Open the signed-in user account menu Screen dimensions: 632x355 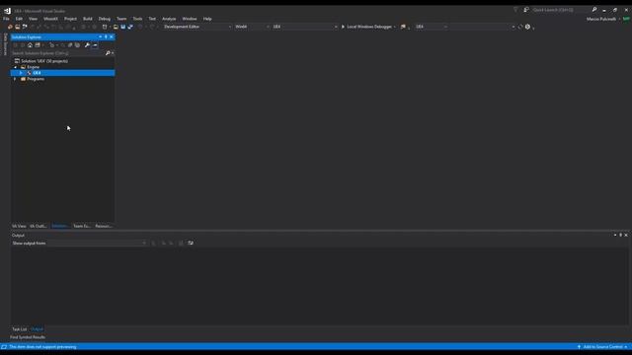click(x=602, y=19)
